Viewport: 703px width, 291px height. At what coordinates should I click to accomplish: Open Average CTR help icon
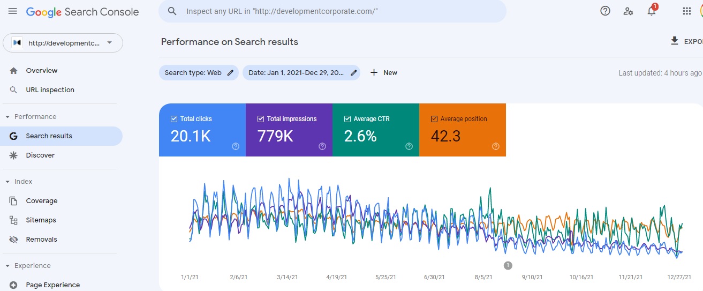tap(409, 146)
